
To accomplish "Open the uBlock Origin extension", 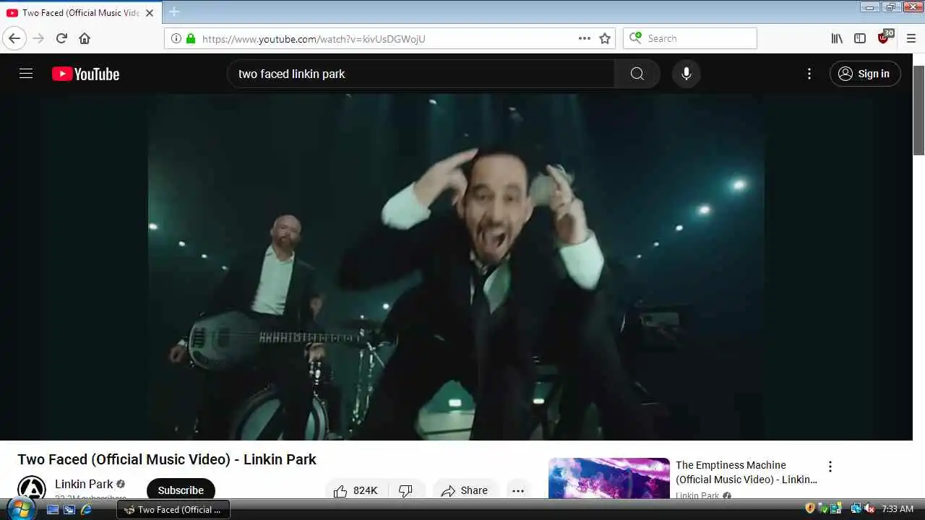I will [x=884, y=38].
